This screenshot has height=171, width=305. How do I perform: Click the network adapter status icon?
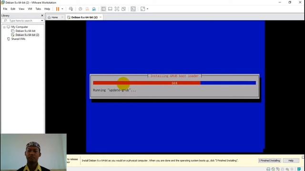click(x=278, y=169)
